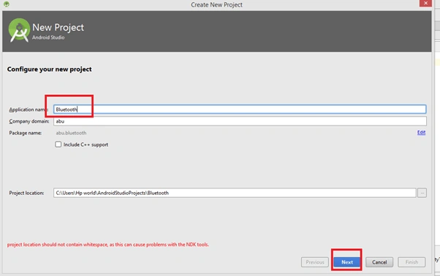Click the Android Studio logo icon
This screenshot has height=276, width=440.
[19, 30]
